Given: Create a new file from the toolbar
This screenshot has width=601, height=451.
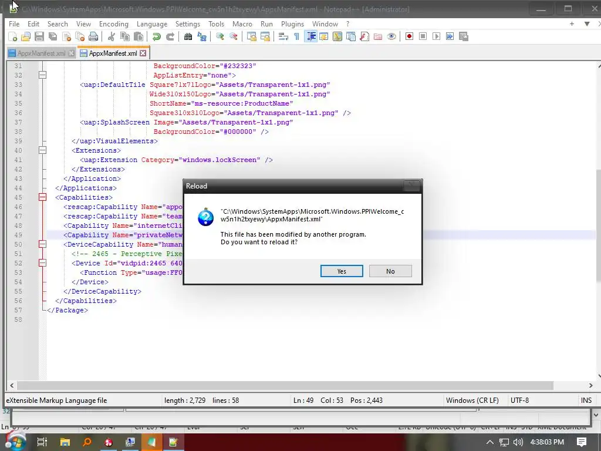Looking at the screenshot, I should (13, 36).
